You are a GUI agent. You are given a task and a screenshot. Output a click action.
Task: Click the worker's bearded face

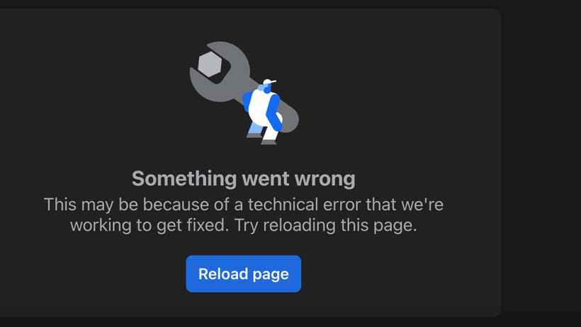coord(266,88)
